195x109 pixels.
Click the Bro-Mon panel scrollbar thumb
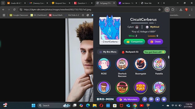(x=169, y=57)
